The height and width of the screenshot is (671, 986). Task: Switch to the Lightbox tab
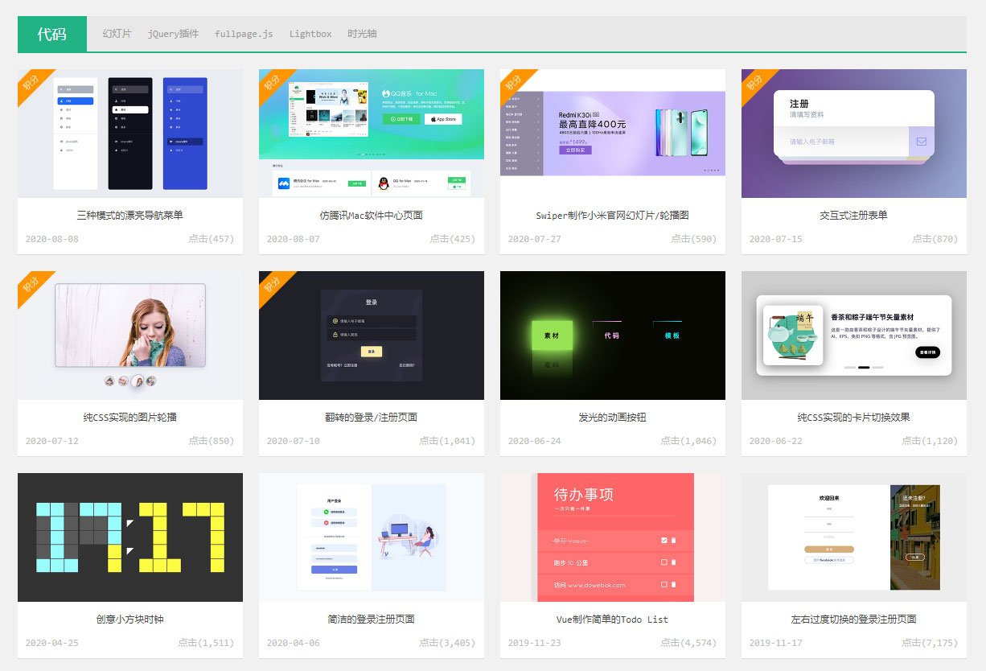click(x=310, y=34)
